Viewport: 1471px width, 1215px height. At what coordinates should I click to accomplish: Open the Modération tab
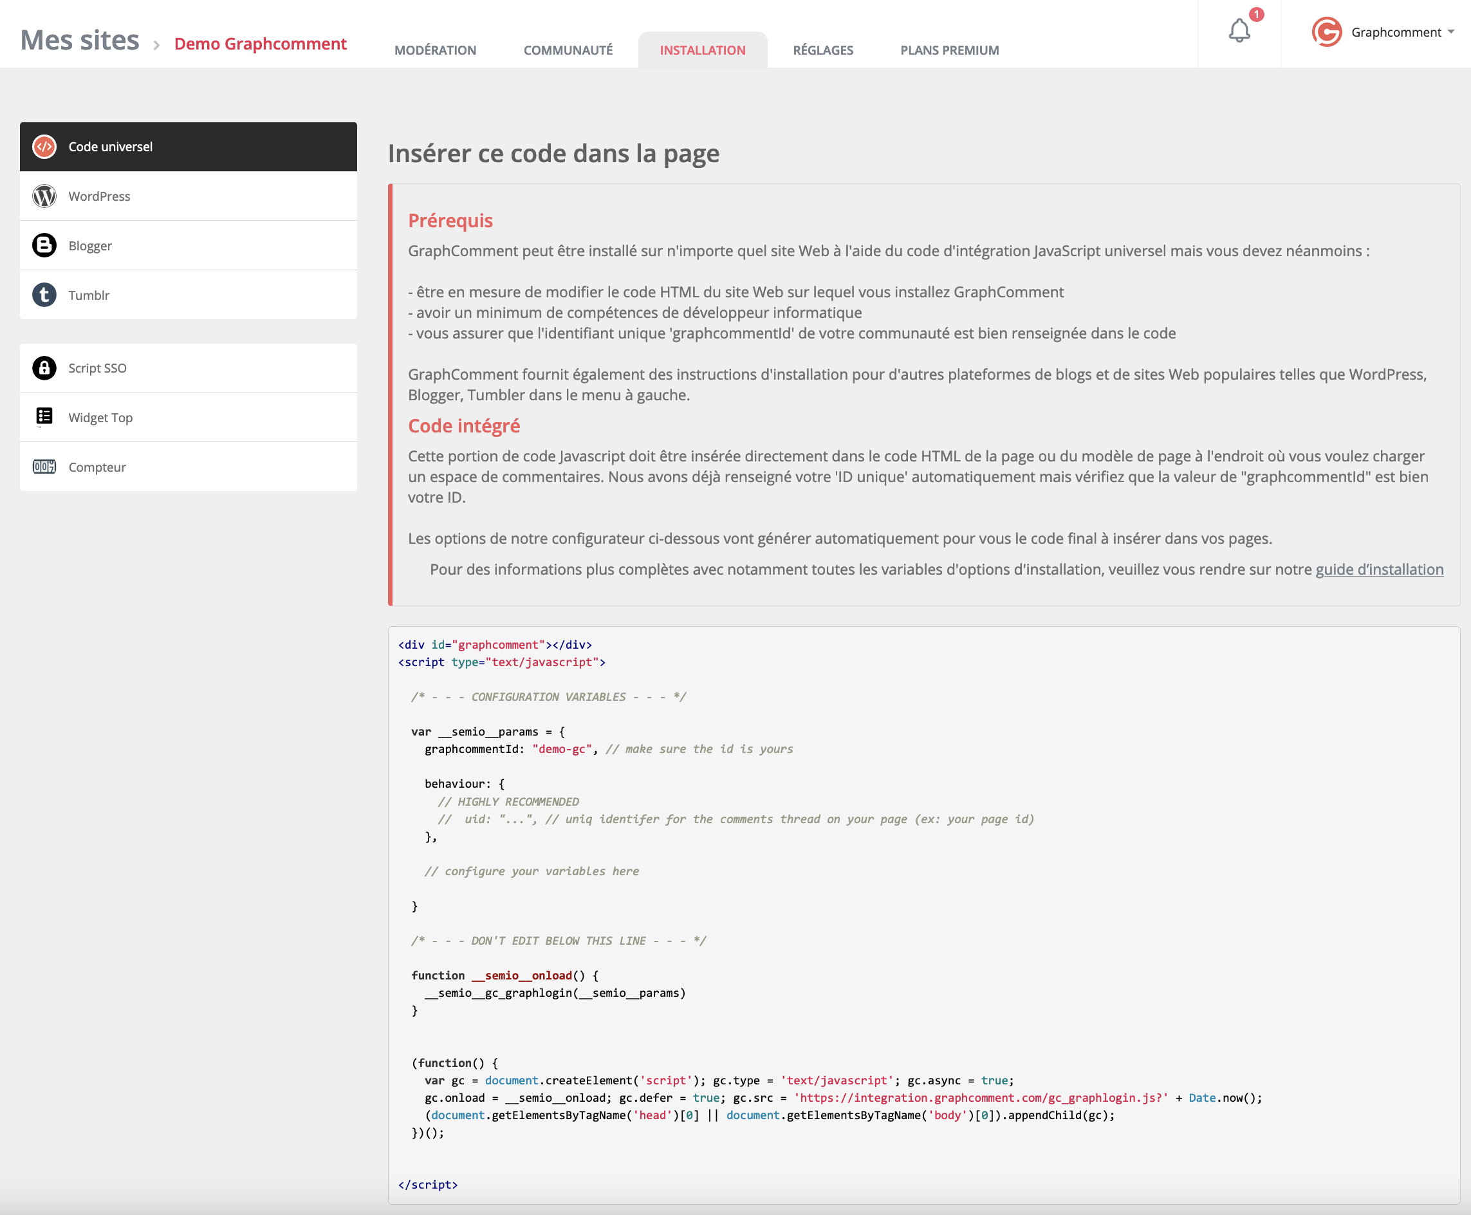click(x=435, y=50)
